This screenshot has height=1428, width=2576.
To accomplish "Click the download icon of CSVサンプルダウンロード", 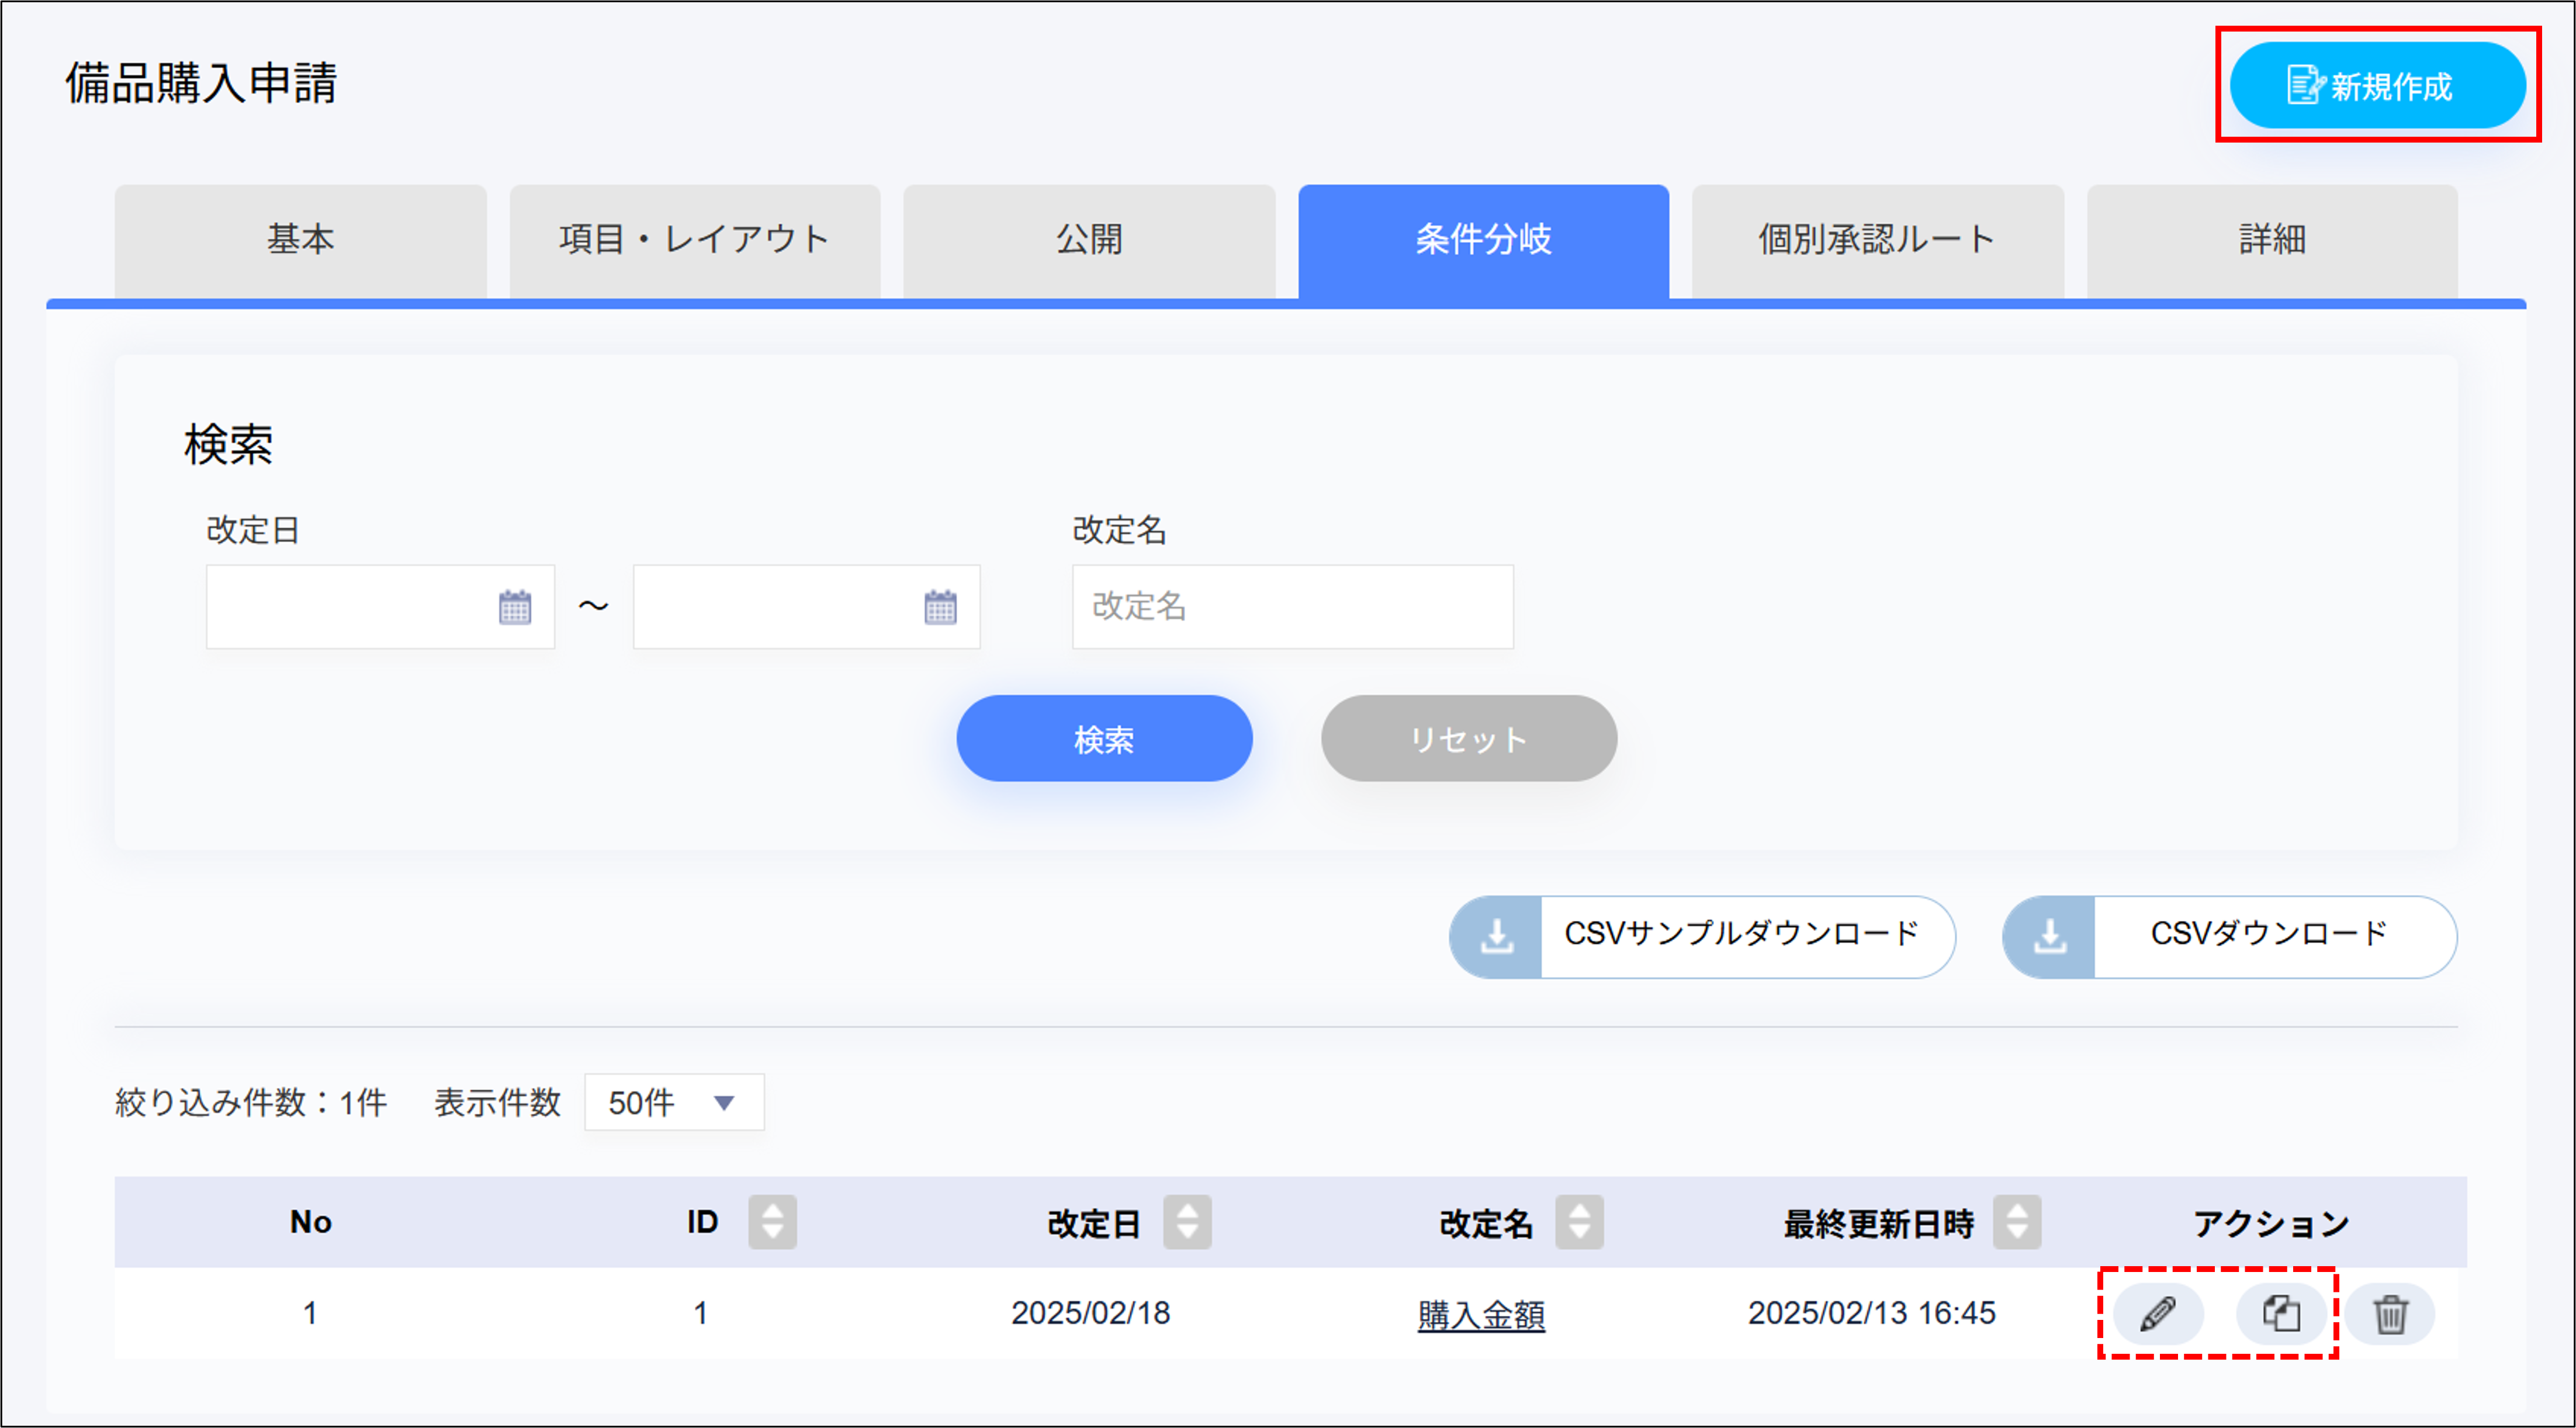I will 1496,937.
